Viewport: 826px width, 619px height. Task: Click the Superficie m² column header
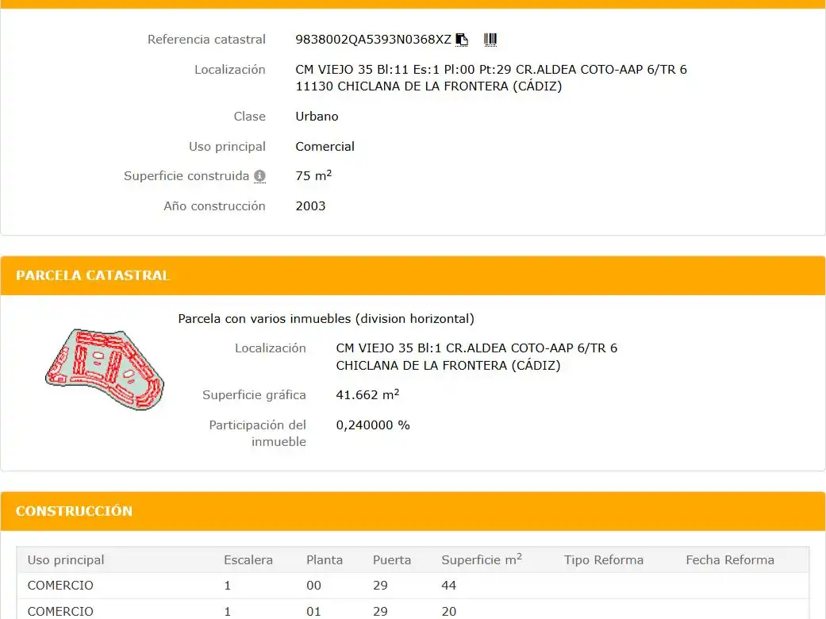(x=482, y=559)
